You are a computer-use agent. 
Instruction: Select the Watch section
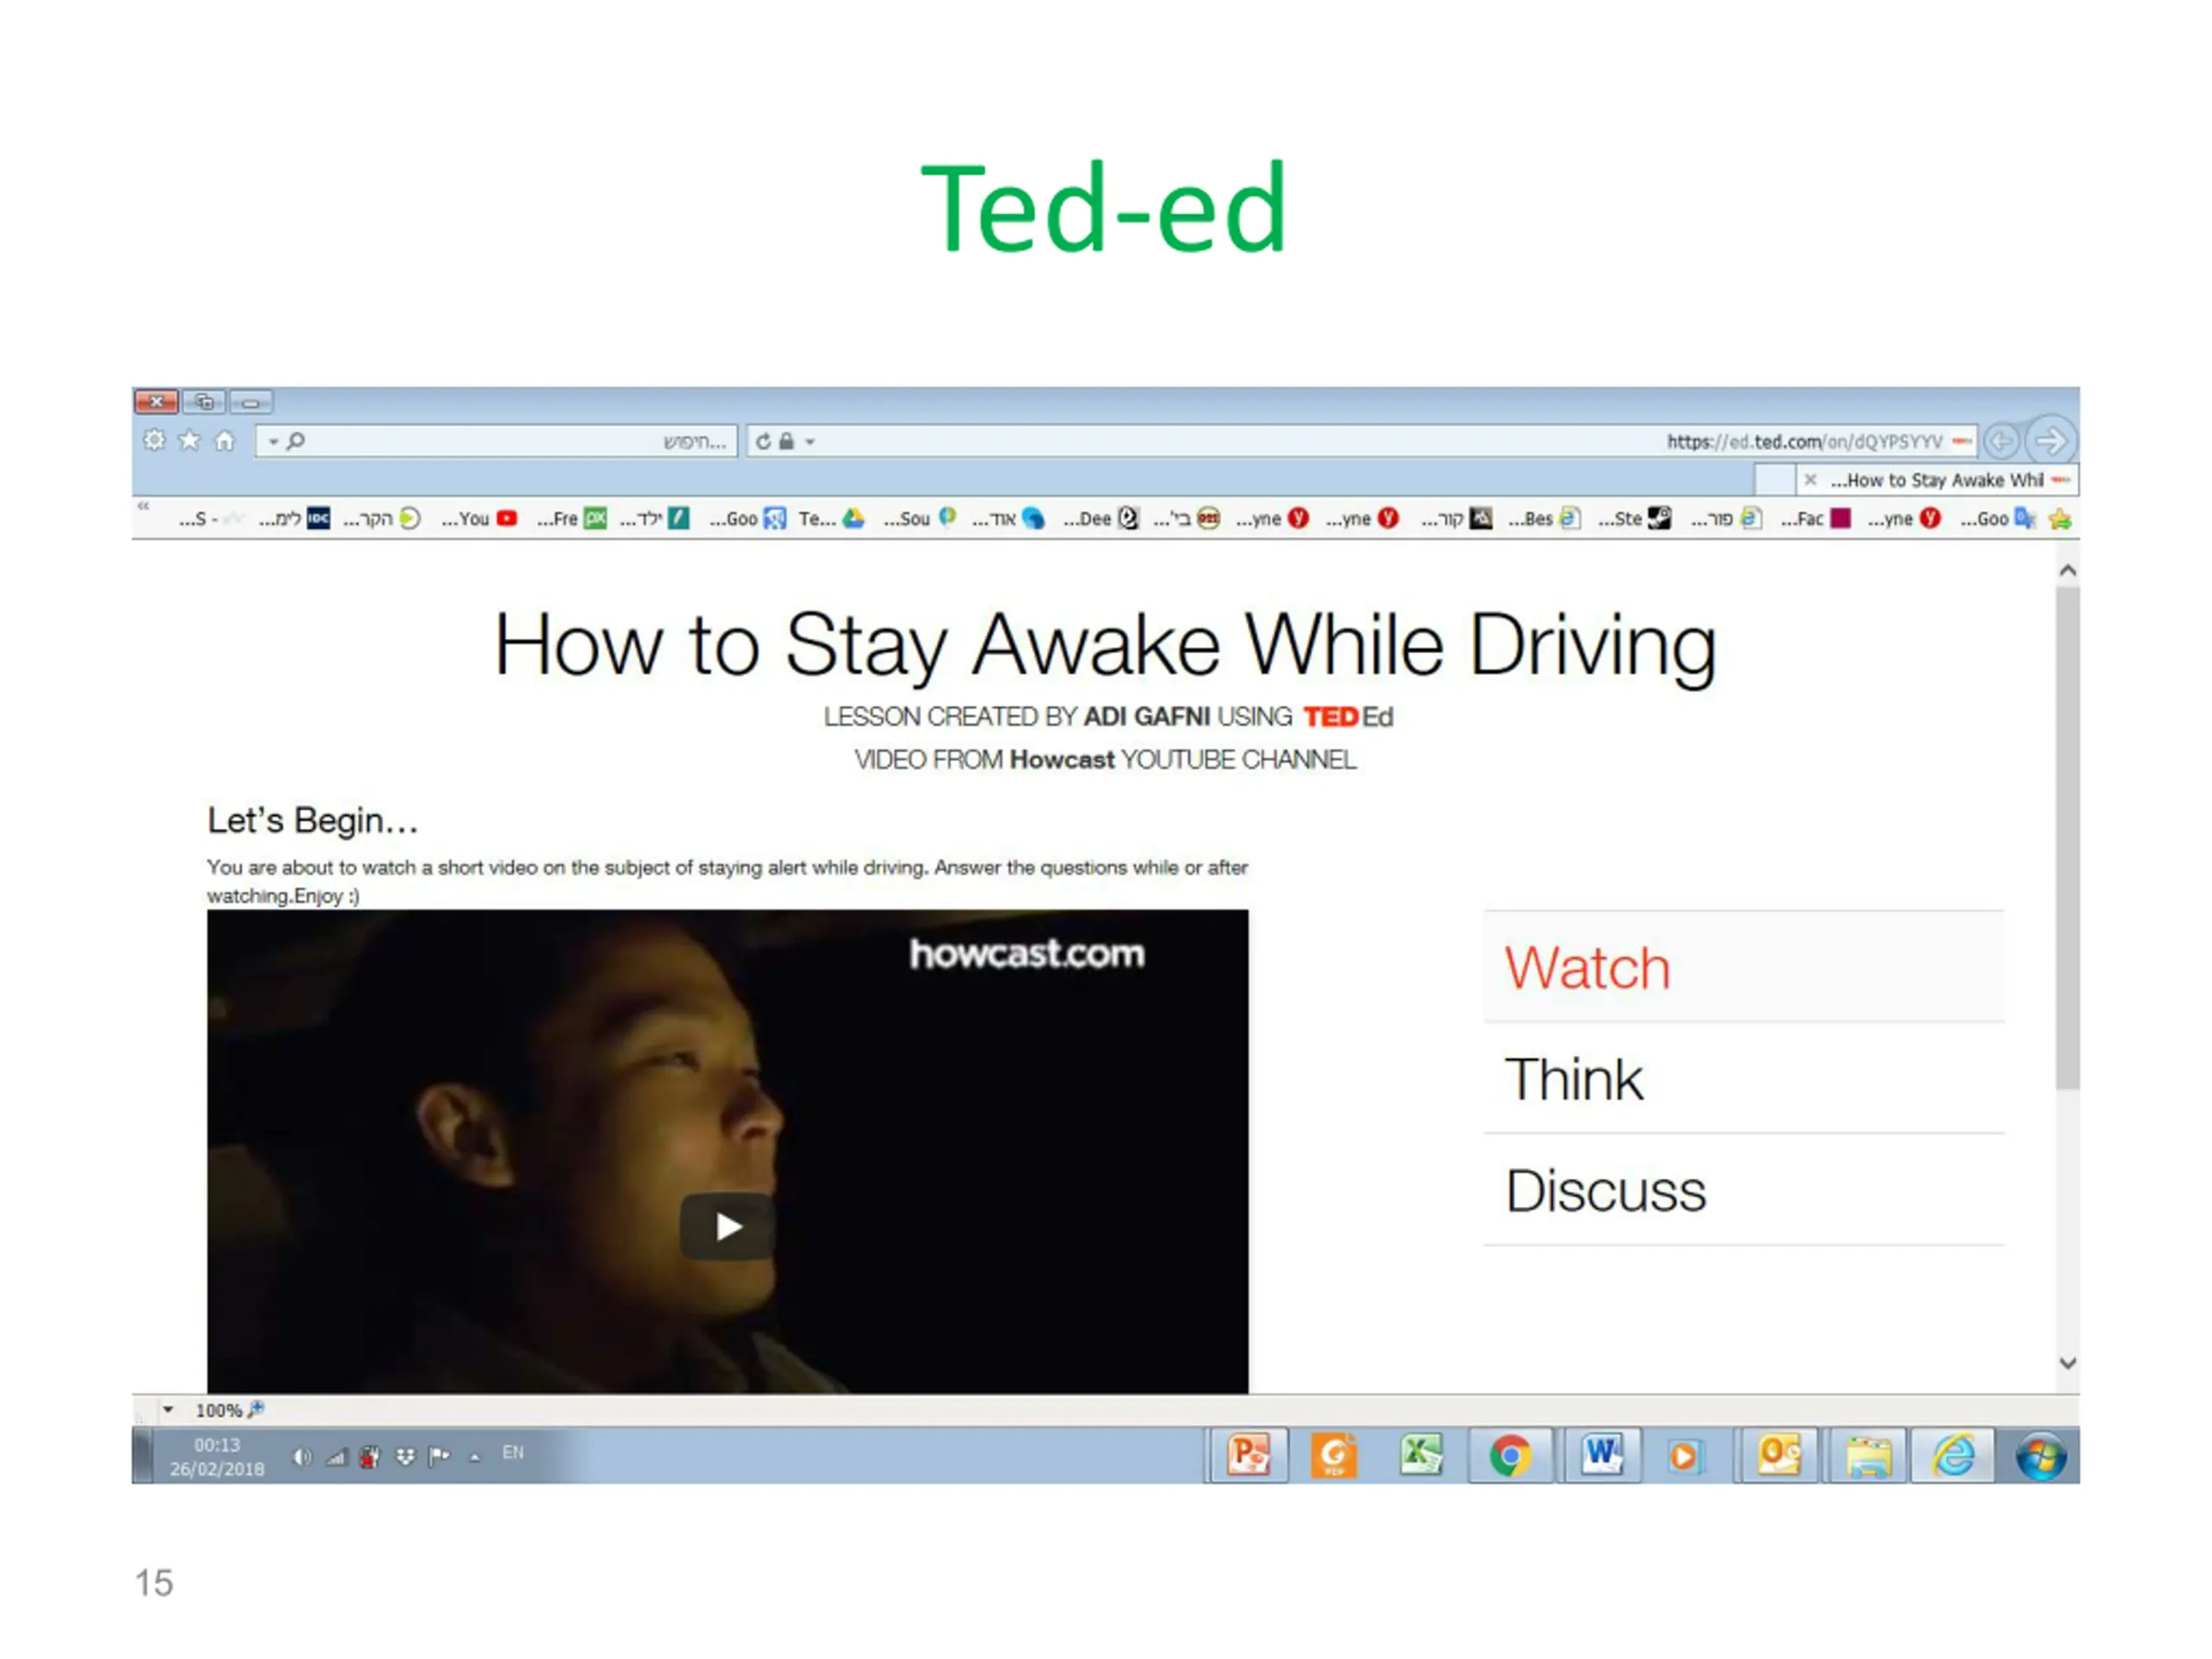point(1744,967)
